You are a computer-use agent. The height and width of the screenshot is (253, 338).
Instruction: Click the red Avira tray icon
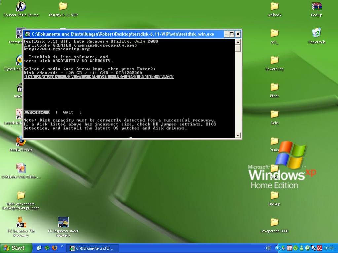[319, 248]
